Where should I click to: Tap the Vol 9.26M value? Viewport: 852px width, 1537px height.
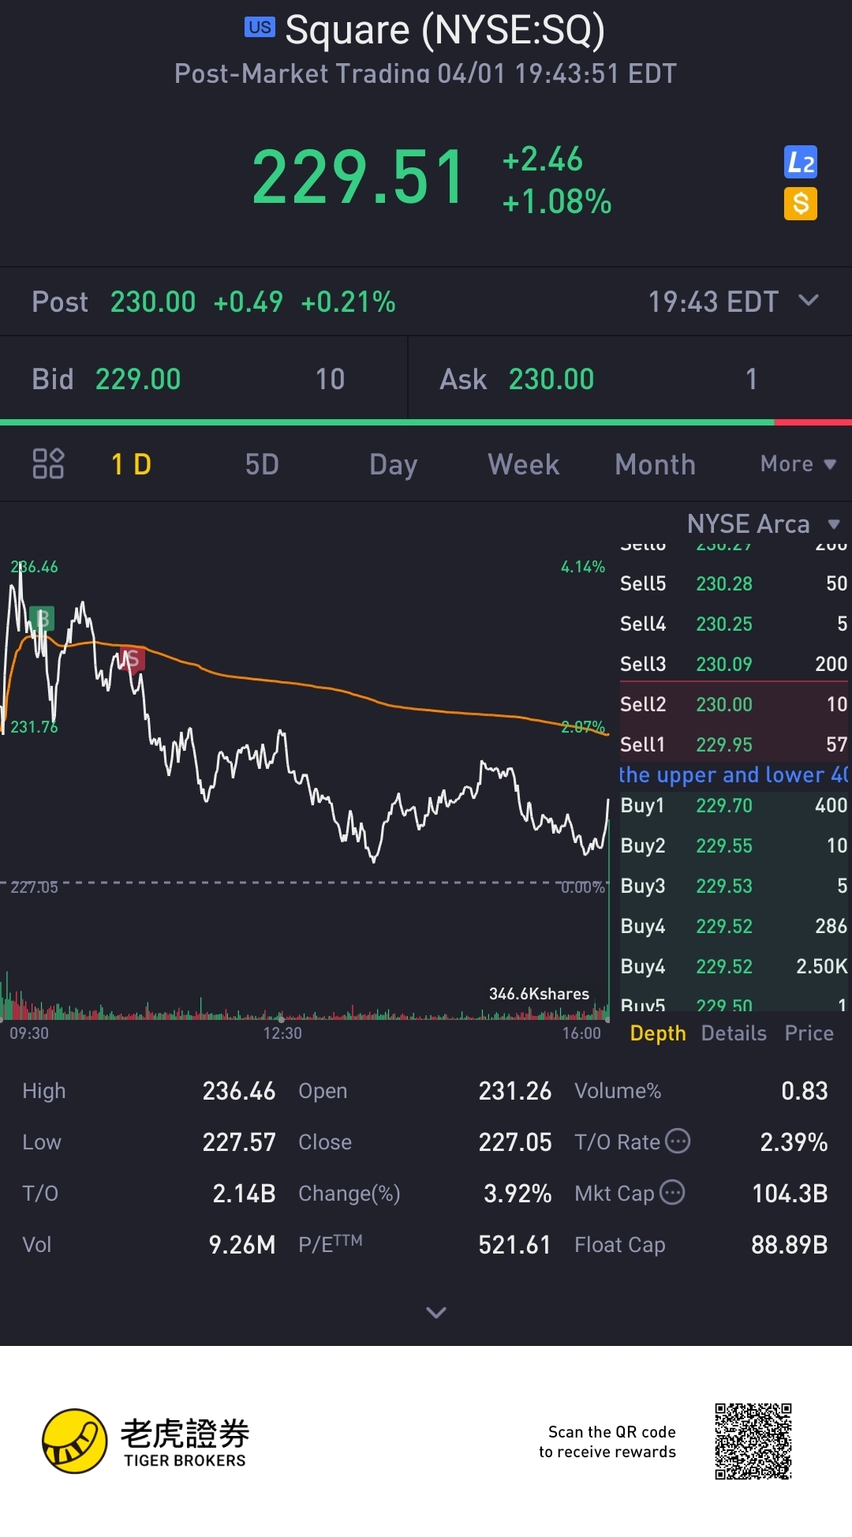(242, 1245)
